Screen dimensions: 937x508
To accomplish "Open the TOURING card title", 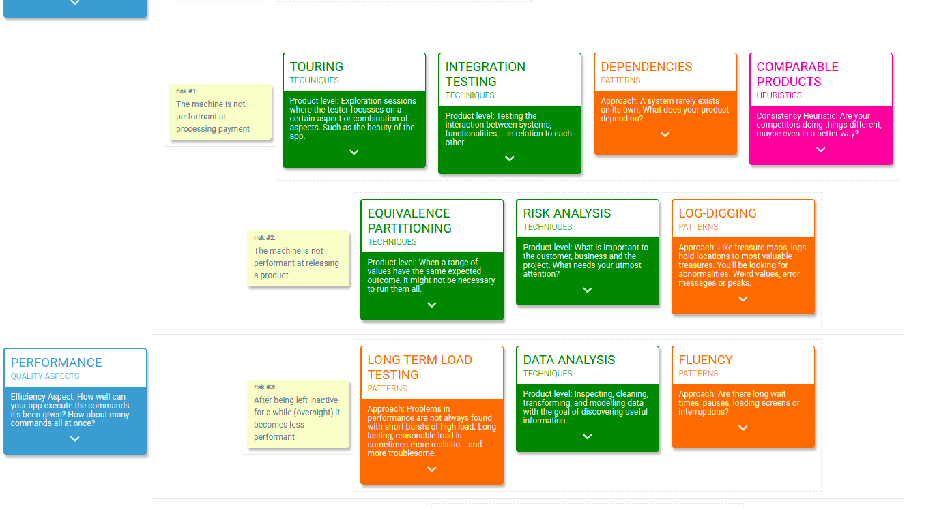I will [317, 67].
